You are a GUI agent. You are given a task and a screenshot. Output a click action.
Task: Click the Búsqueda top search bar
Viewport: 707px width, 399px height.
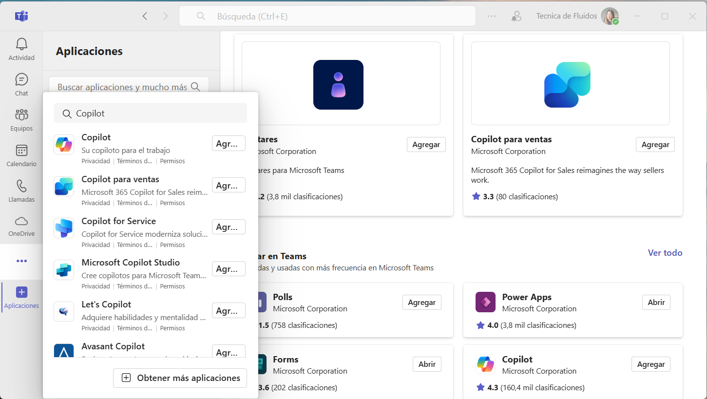[327, 17]
